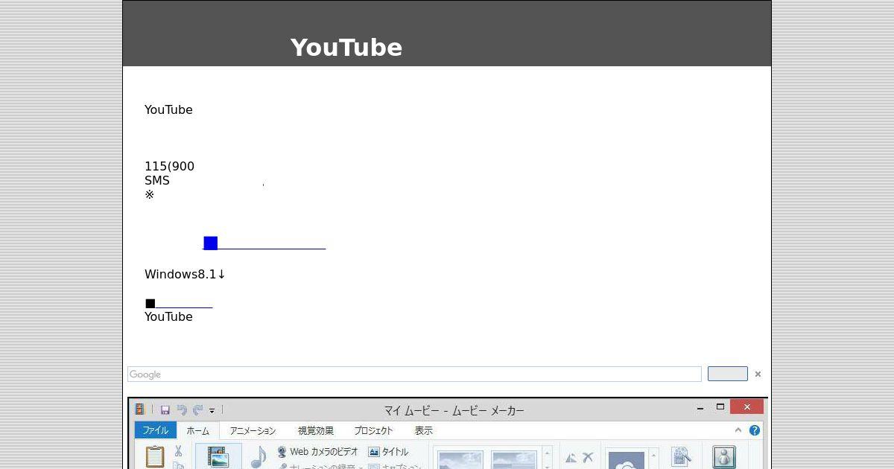
Task: Click the Save project icon in Movie Maker
Action: pyautogui.click(x=165, y=410)
